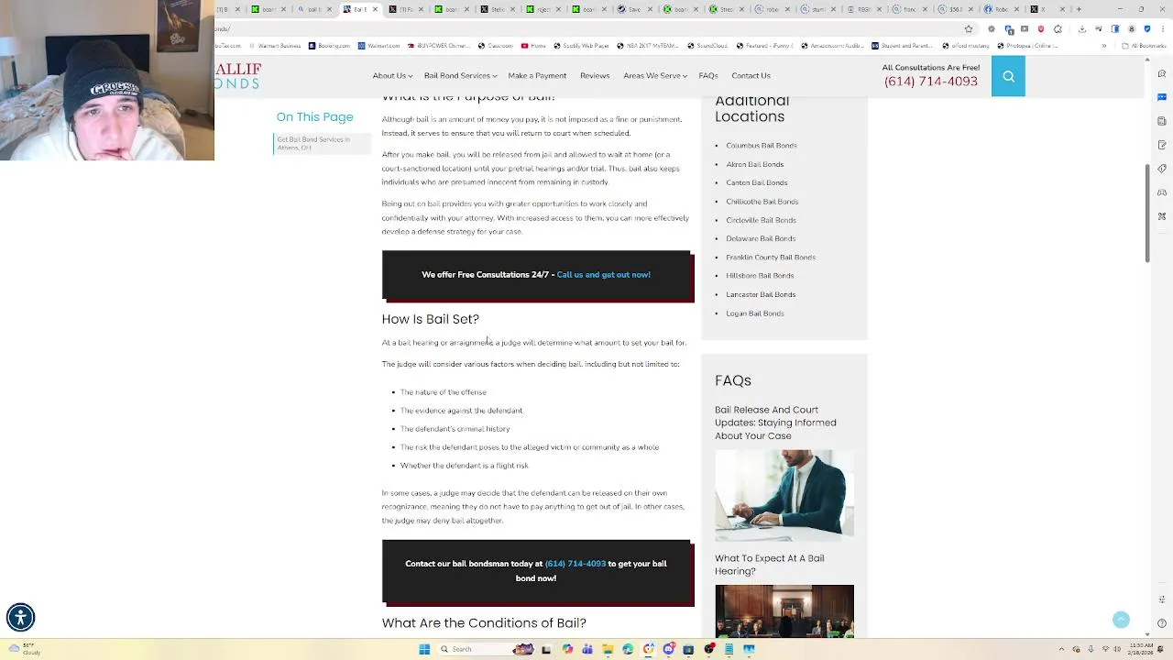Viewport: 1173px width, 660px height.
Task: Open Circleville Bail Bonds location
Action: coord(762,221)
